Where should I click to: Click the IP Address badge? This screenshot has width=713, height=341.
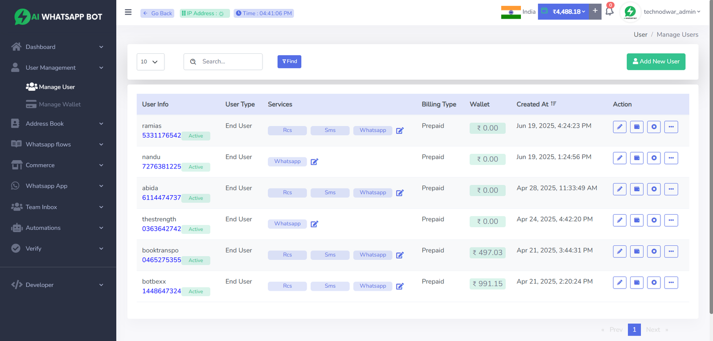(205, 13)
